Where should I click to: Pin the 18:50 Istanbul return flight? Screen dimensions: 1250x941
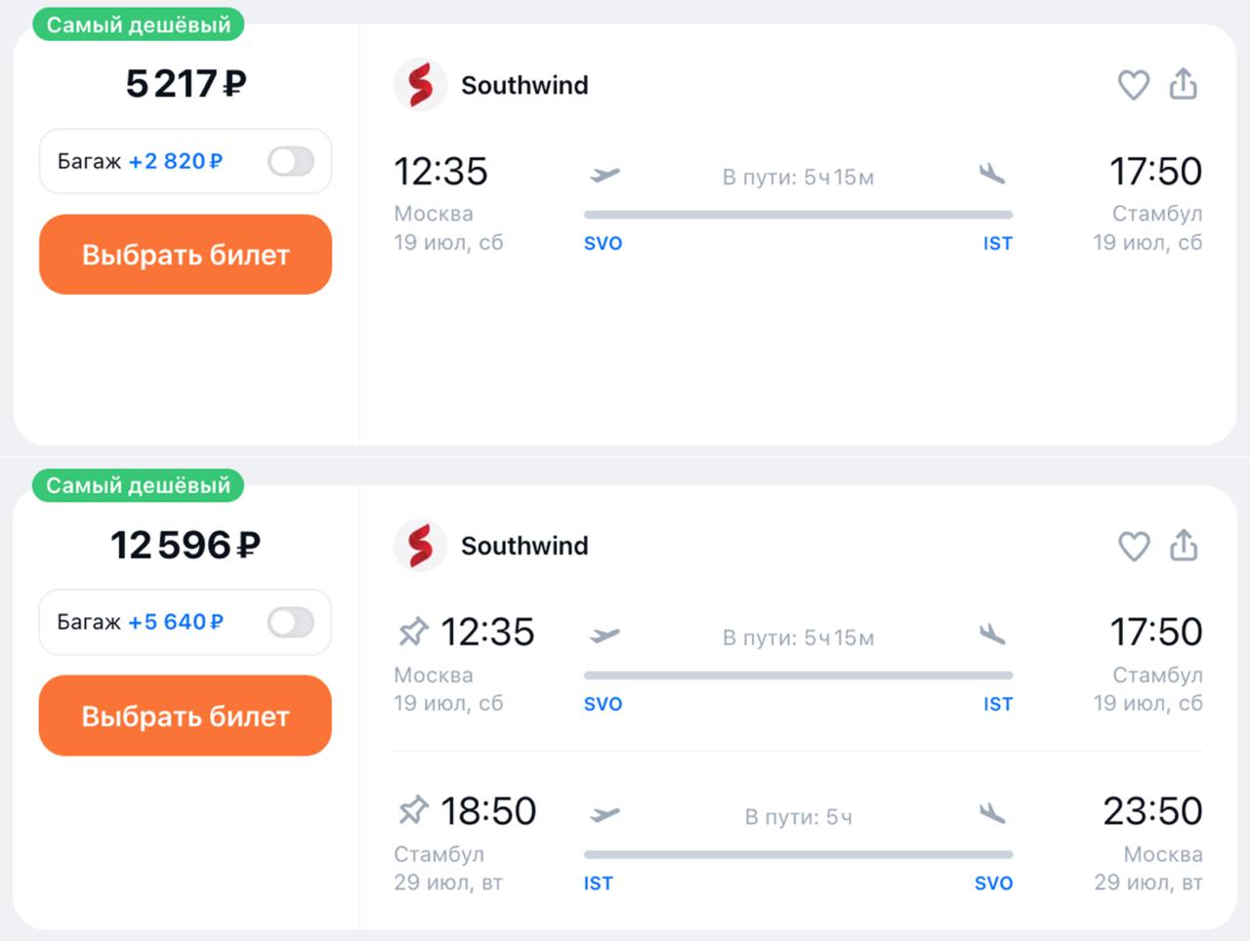[413, 810]
